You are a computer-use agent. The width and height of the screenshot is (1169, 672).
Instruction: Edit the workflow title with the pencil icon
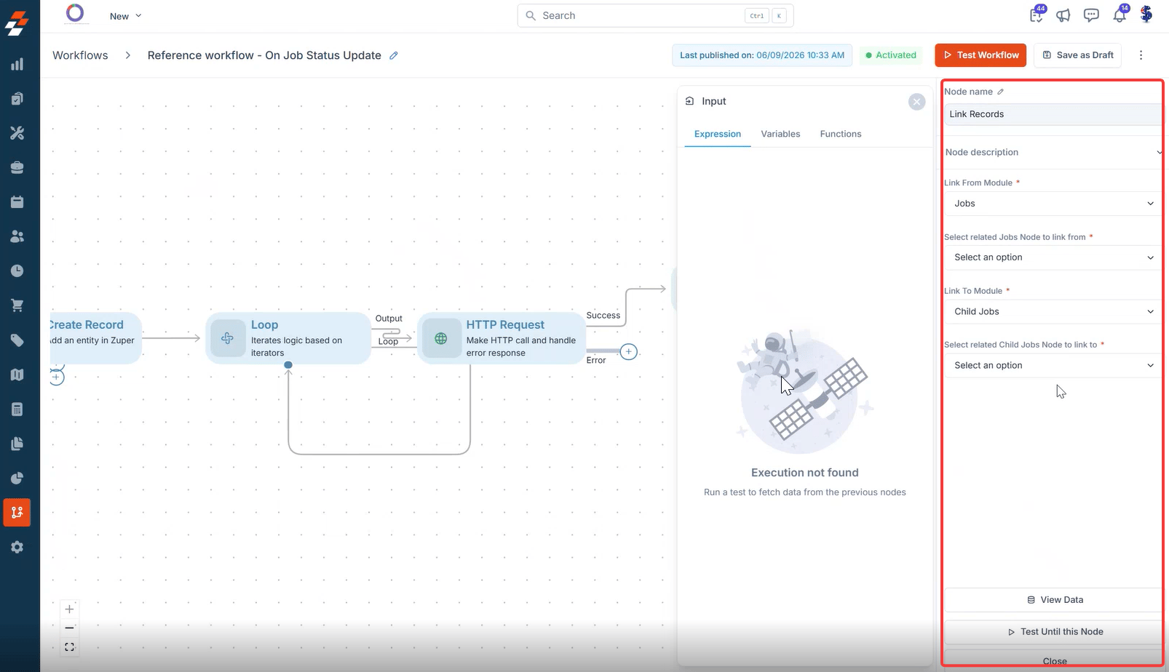(394, 55)
